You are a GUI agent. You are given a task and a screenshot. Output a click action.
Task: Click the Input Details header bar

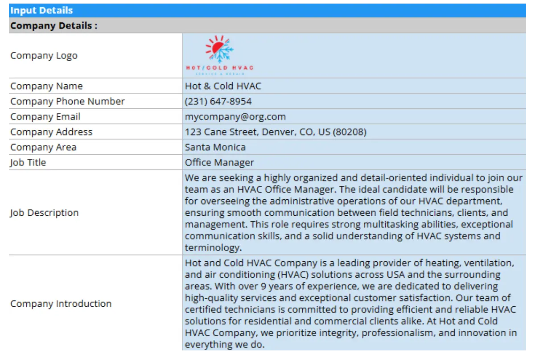click(42, 10)
